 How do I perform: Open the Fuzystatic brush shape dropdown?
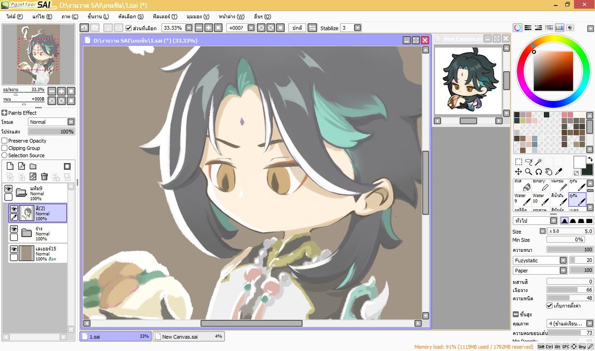[563, 260]
